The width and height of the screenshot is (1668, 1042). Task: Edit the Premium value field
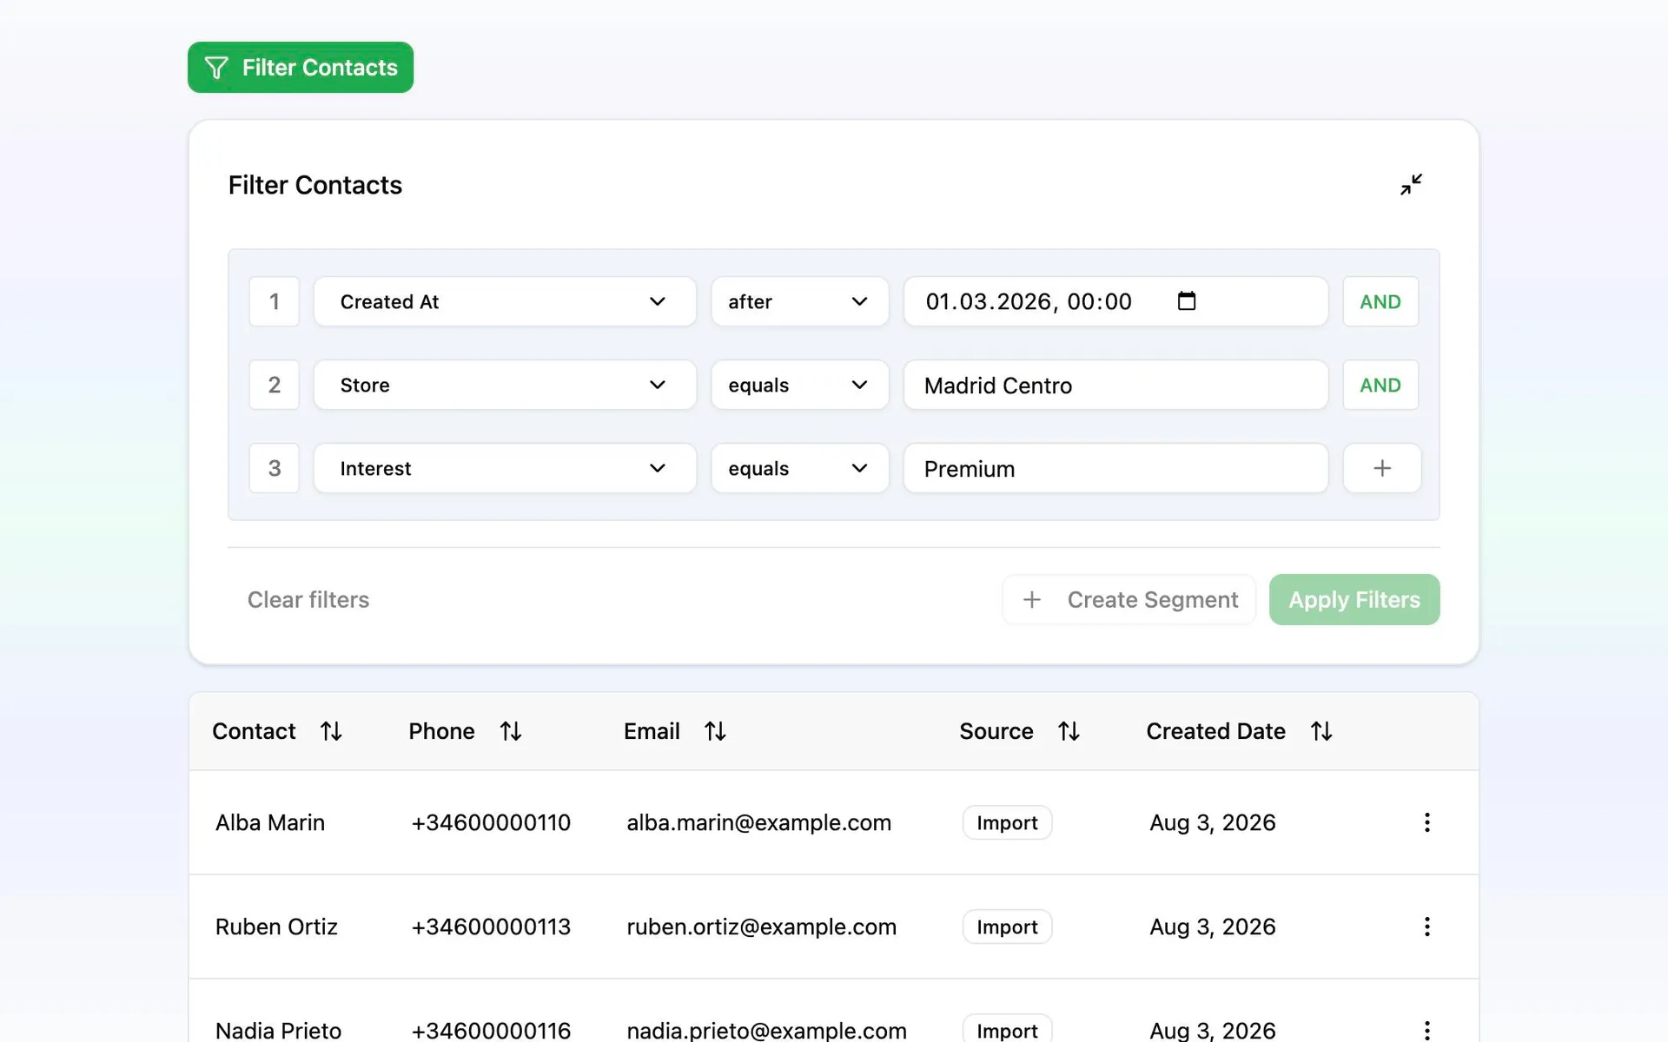point(1115,468)
